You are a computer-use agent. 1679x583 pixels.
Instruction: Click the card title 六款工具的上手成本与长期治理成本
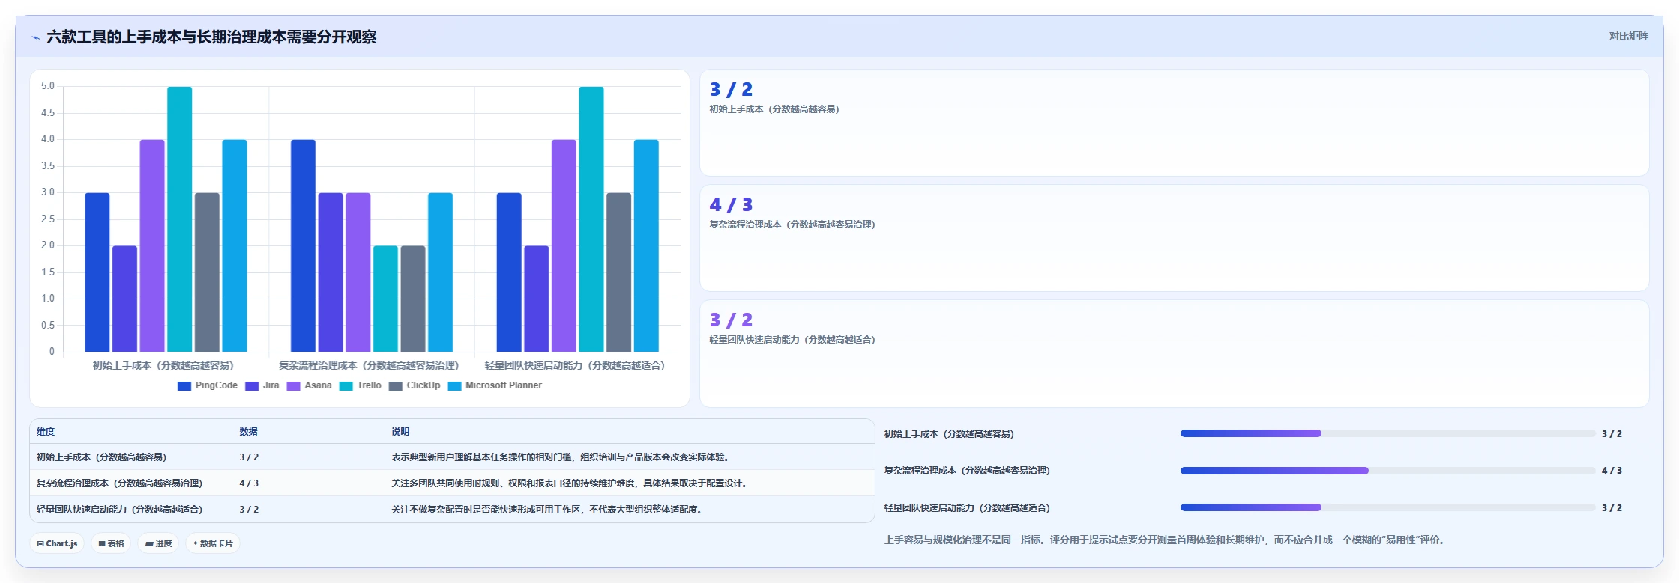click(211, 37)
